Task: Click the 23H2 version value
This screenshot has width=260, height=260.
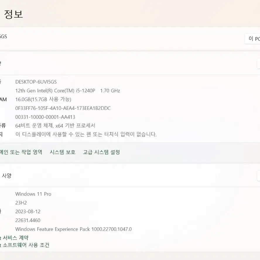Action: [x=21, y=203]
